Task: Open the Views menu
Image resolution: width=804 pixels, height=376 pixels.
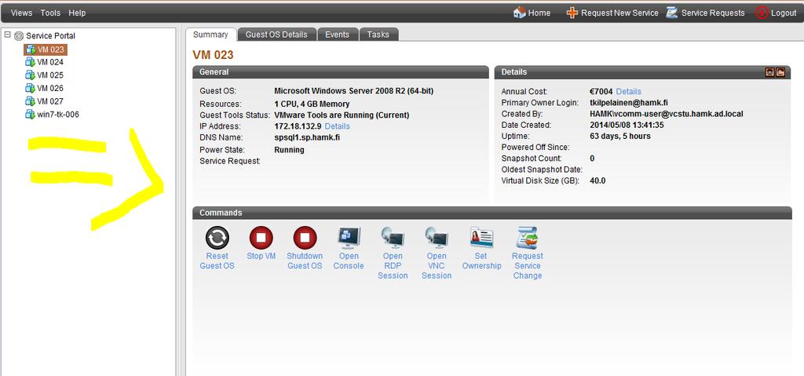Action: point(21,13)
